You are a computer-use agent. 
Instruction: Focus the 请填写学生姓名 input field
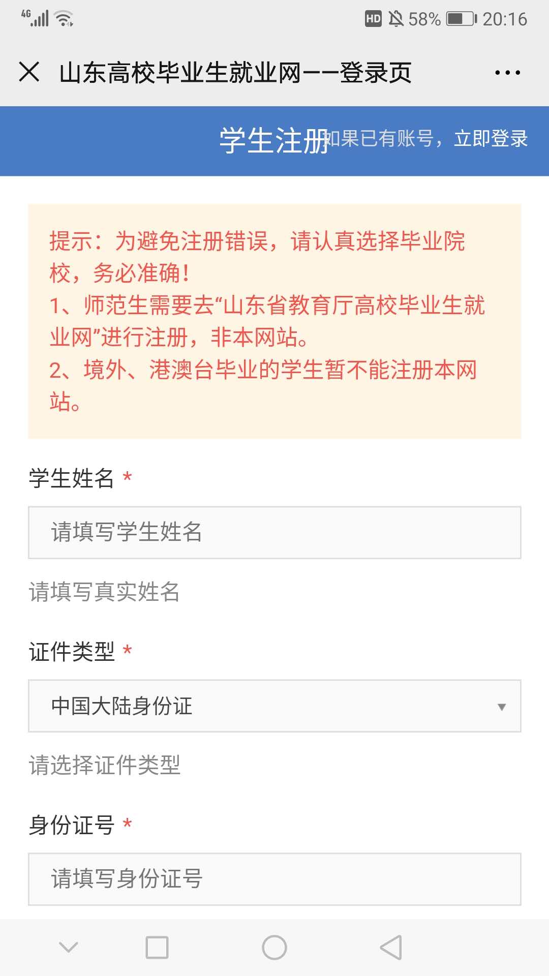pos(274,532)
